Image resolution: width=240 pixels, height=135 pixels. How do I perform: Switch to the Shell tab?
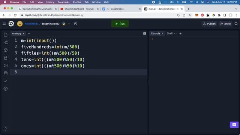point(169,33)
